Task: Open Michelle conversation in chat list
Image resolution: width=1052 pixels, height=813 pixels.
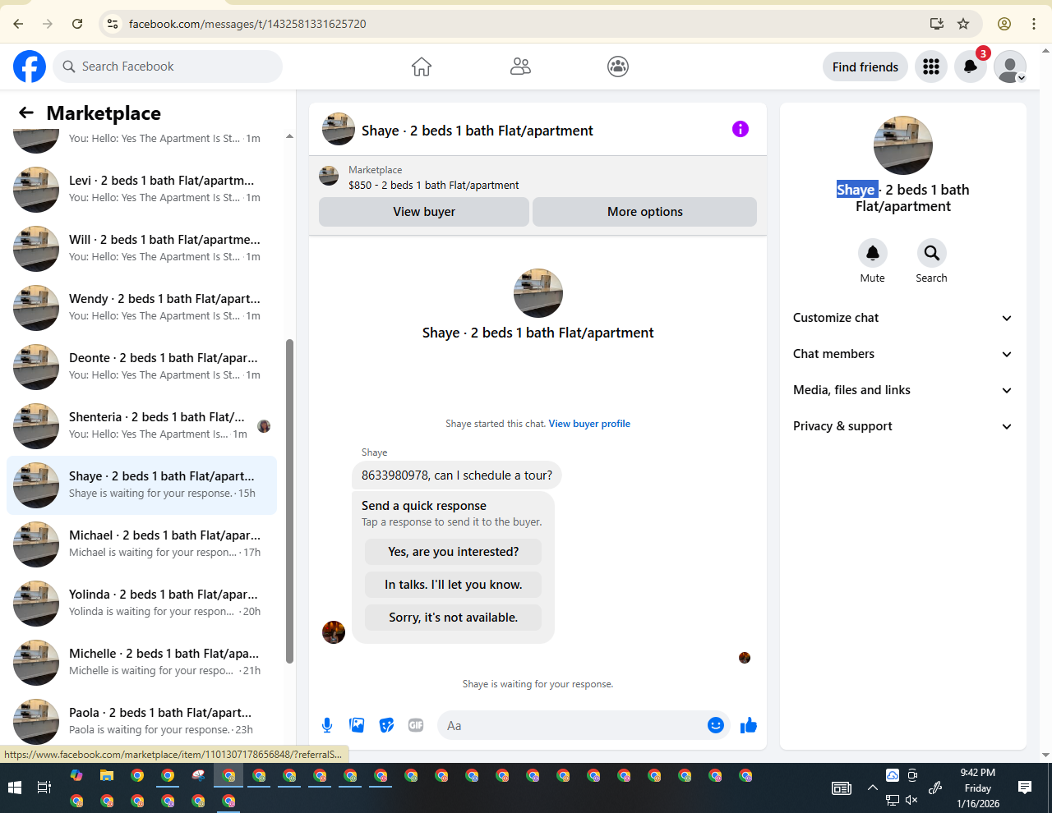Action: [x=141, y=663]
